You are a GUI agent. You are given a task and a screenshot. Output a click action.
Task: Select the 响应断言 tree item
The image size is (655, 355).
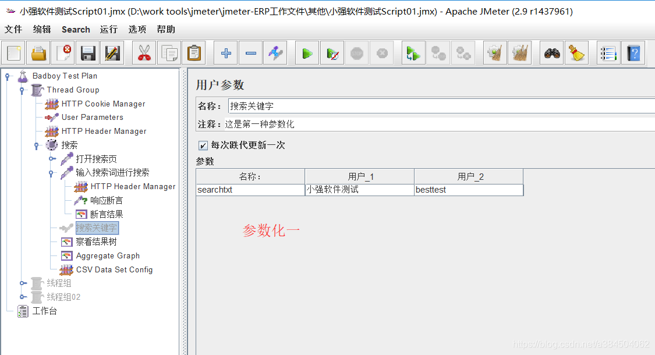pyautogui.click(x=107, y=200)
